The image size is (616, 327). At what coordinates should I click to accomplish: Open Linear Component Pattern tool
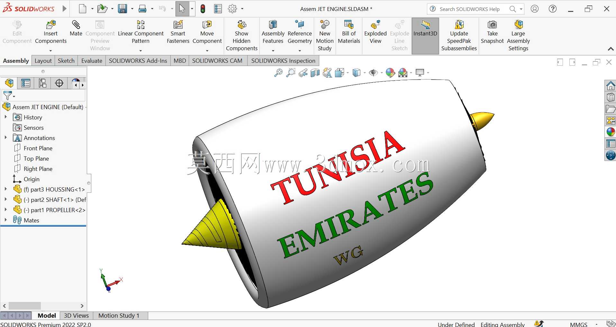141,32
